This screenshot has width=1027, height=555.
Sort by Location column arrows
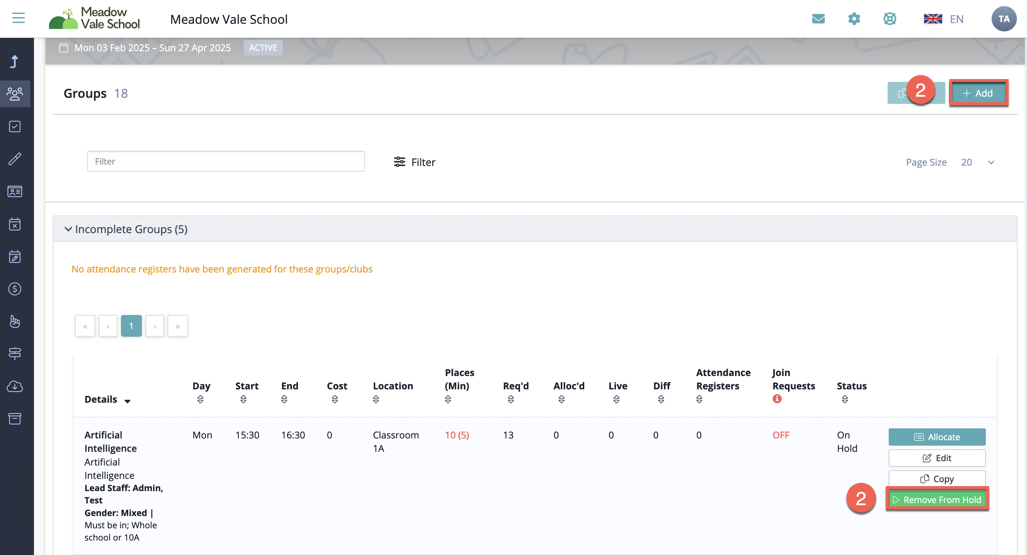(x=376, y=399)
